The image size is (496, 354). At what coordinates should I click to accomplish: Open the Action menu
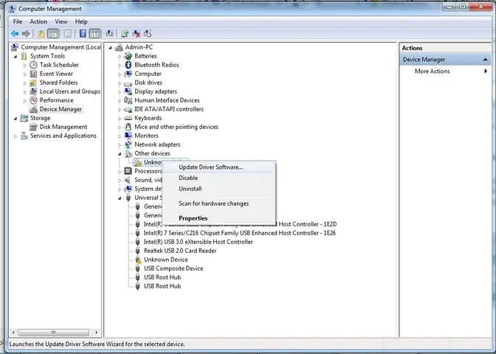point(38,21)
